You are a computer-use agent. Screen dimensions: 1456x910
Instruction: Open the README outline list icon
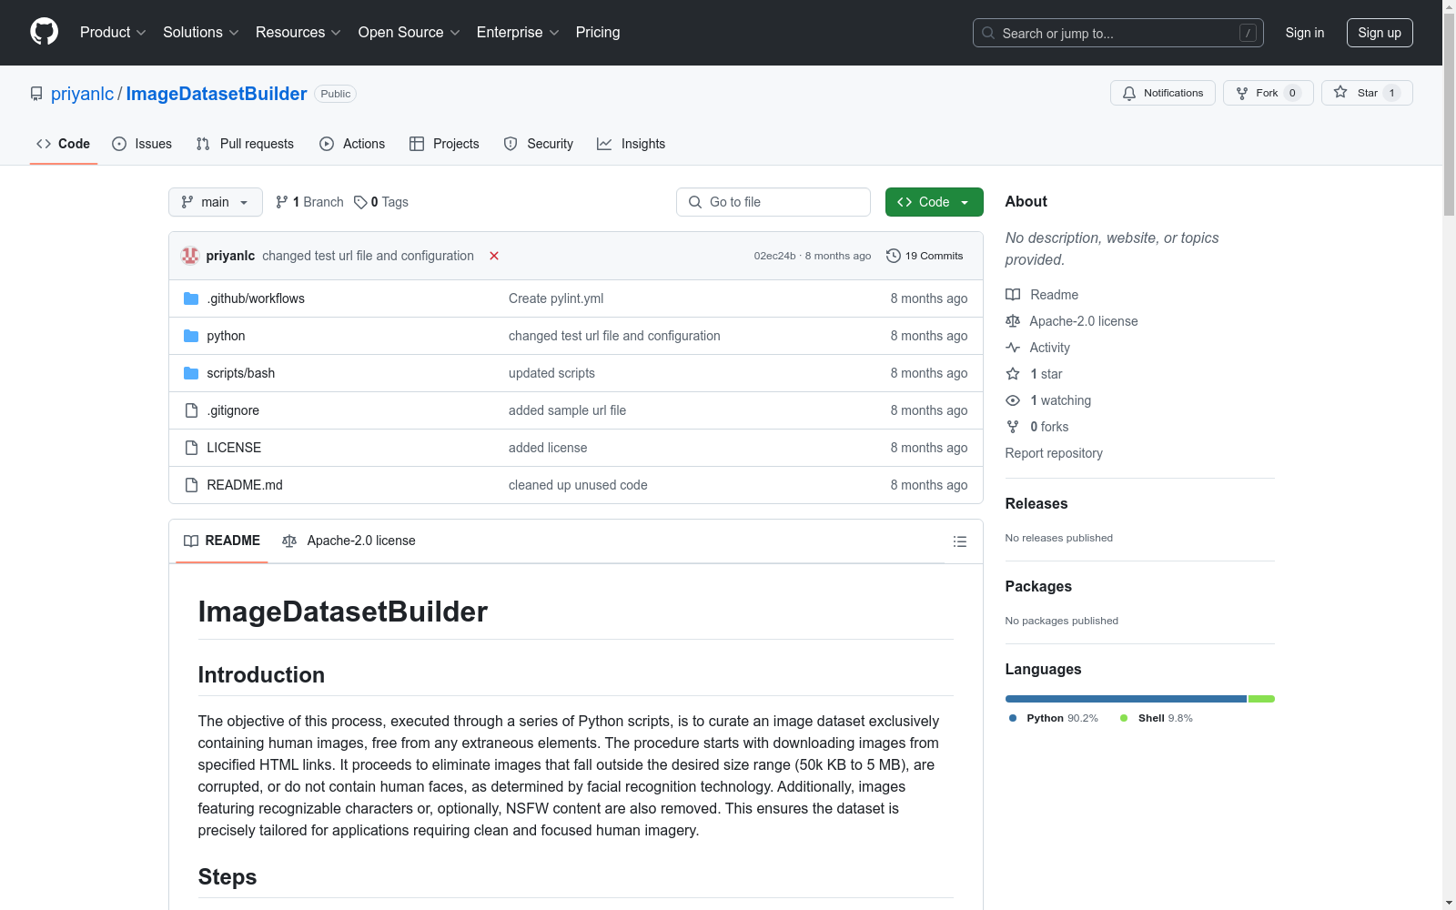coord(959,541)
